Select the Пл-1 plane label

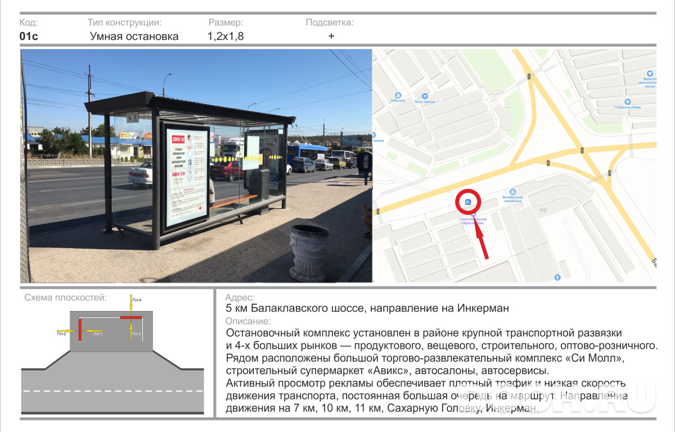[x=97, y=334]
